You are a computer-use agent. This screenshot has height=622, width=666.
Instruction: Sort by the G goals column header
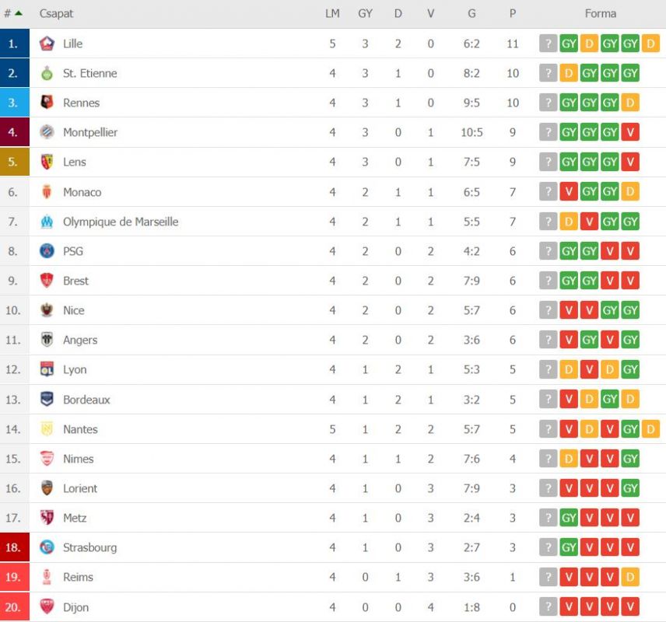click(471, 13)
